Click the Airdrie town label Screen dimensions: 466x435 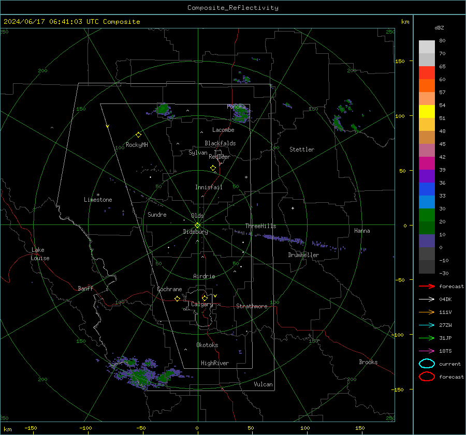click(x=204, y=276)
